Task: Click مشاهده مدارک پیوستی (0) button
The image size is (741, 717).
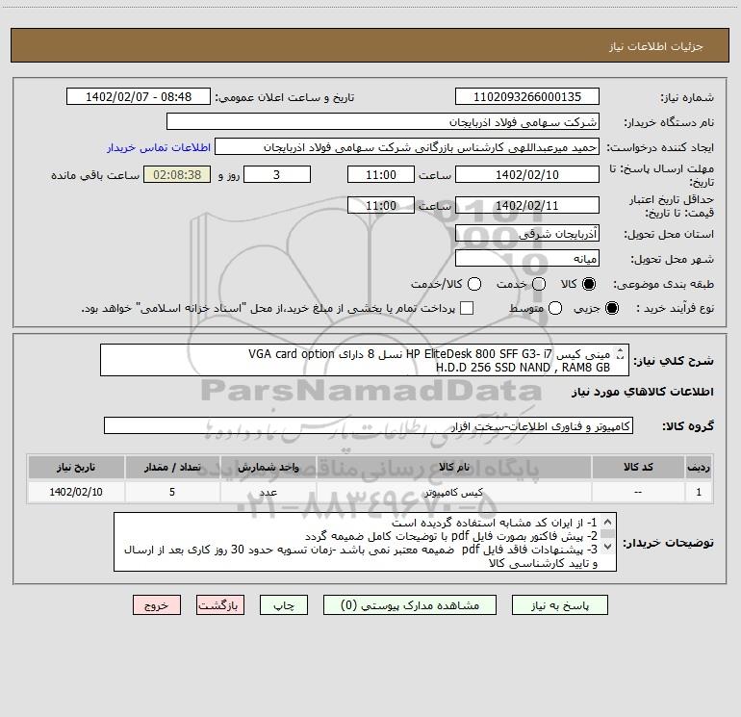Action: coord(410,605)
